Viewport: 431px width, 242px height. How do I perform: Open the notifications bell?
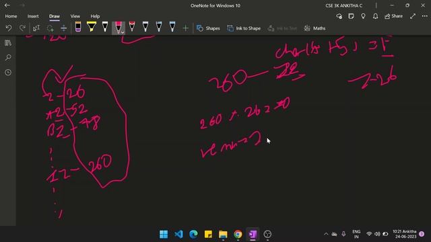pos(376,16)
